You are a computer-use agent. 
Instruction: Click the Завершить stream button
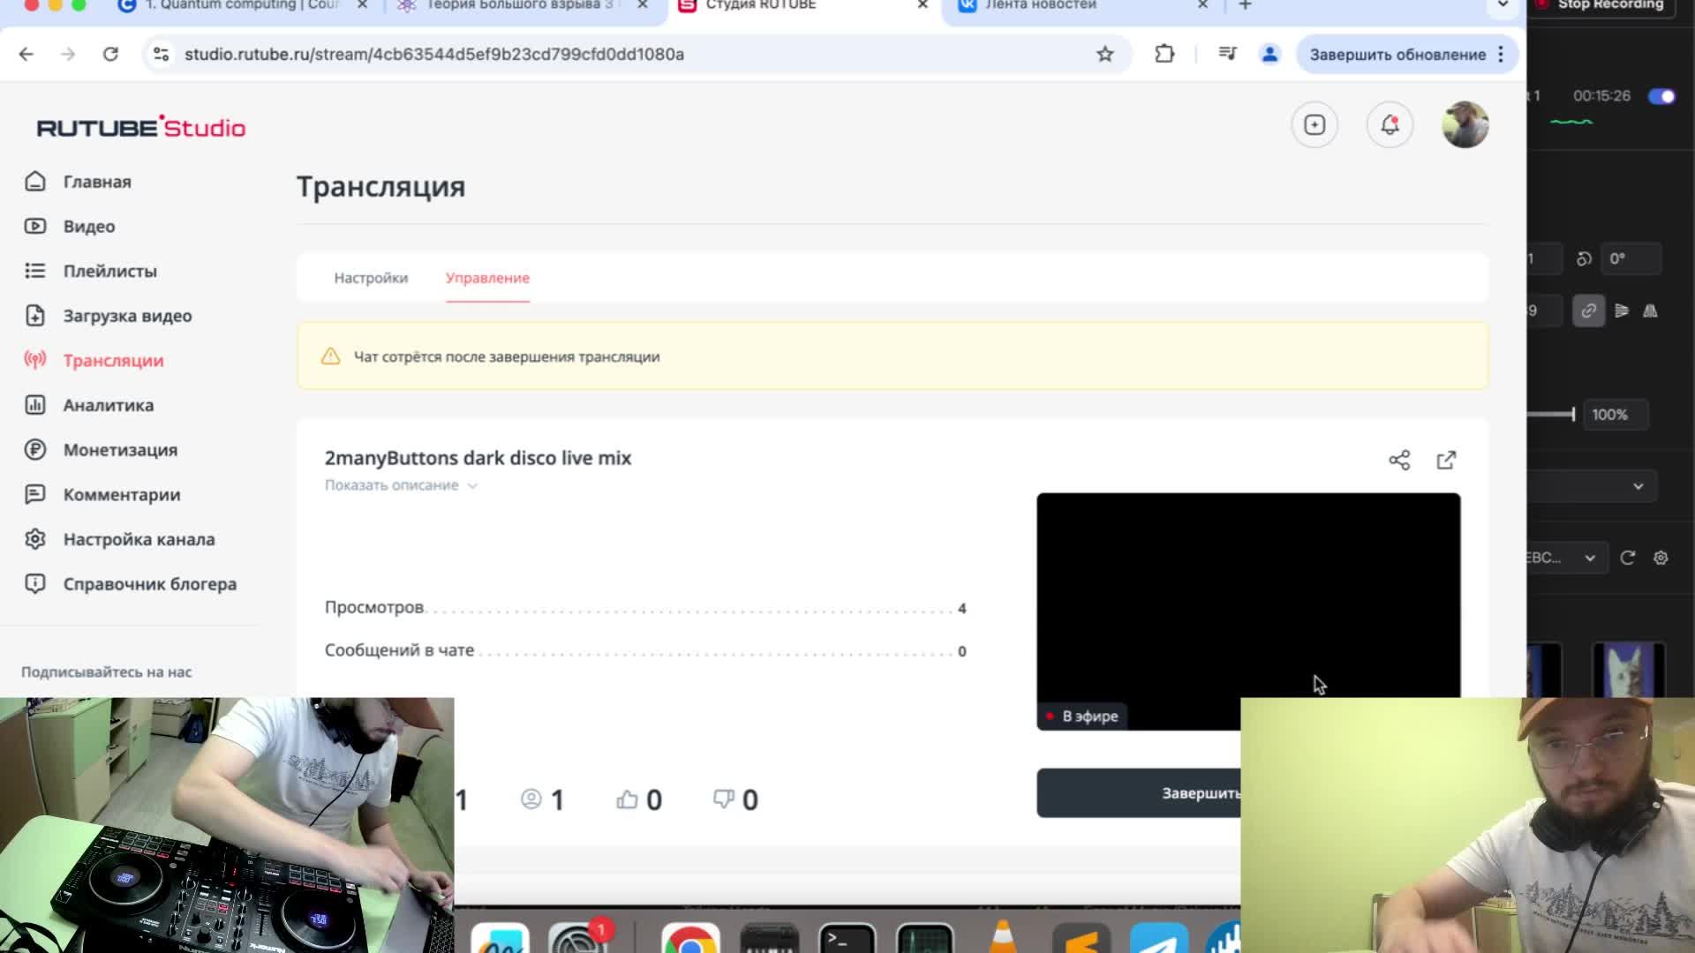coord(1139,793)
